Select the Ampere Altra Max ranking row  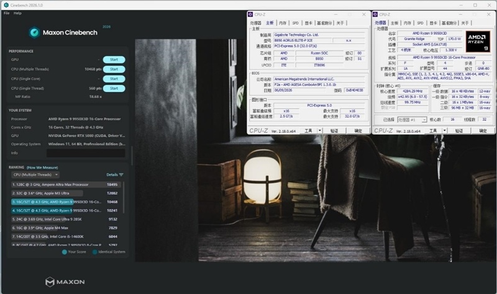[x=66, y=184]
